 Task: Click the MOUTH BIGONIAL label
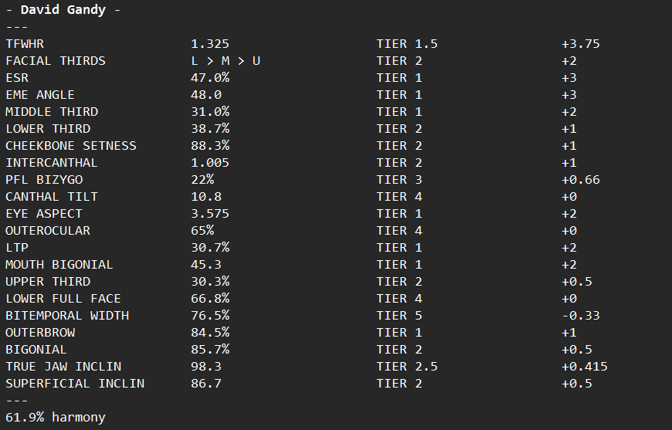59,265
